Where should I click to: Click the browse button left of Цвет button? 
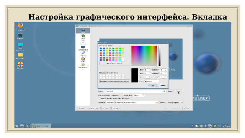point(170,91)
